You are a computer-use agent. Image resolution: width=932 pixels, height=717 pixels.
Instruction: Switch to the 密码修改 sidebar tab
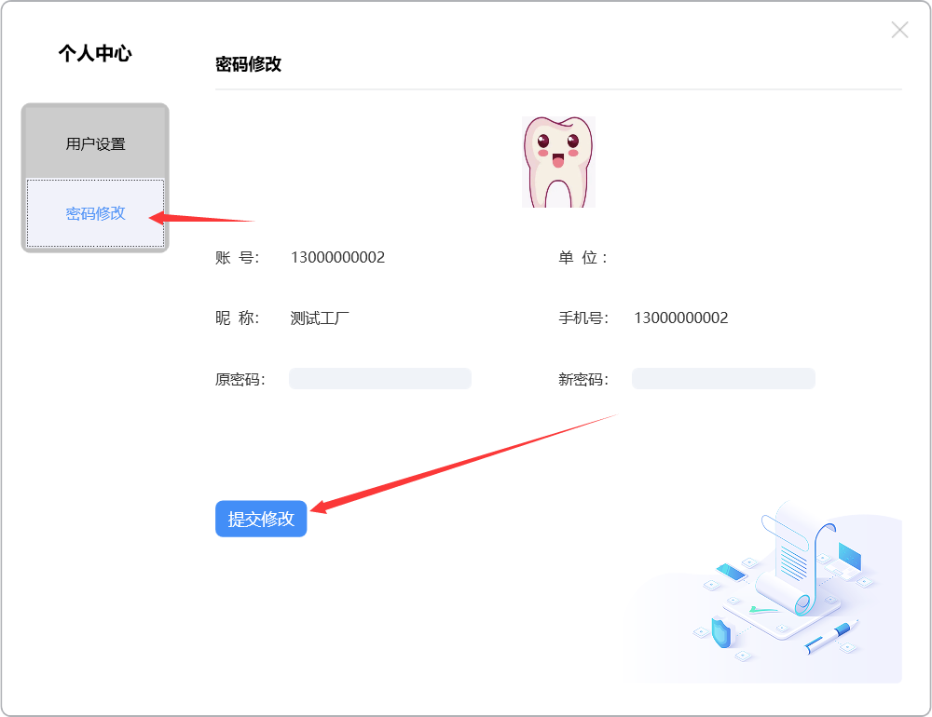(x=95, y=213)
